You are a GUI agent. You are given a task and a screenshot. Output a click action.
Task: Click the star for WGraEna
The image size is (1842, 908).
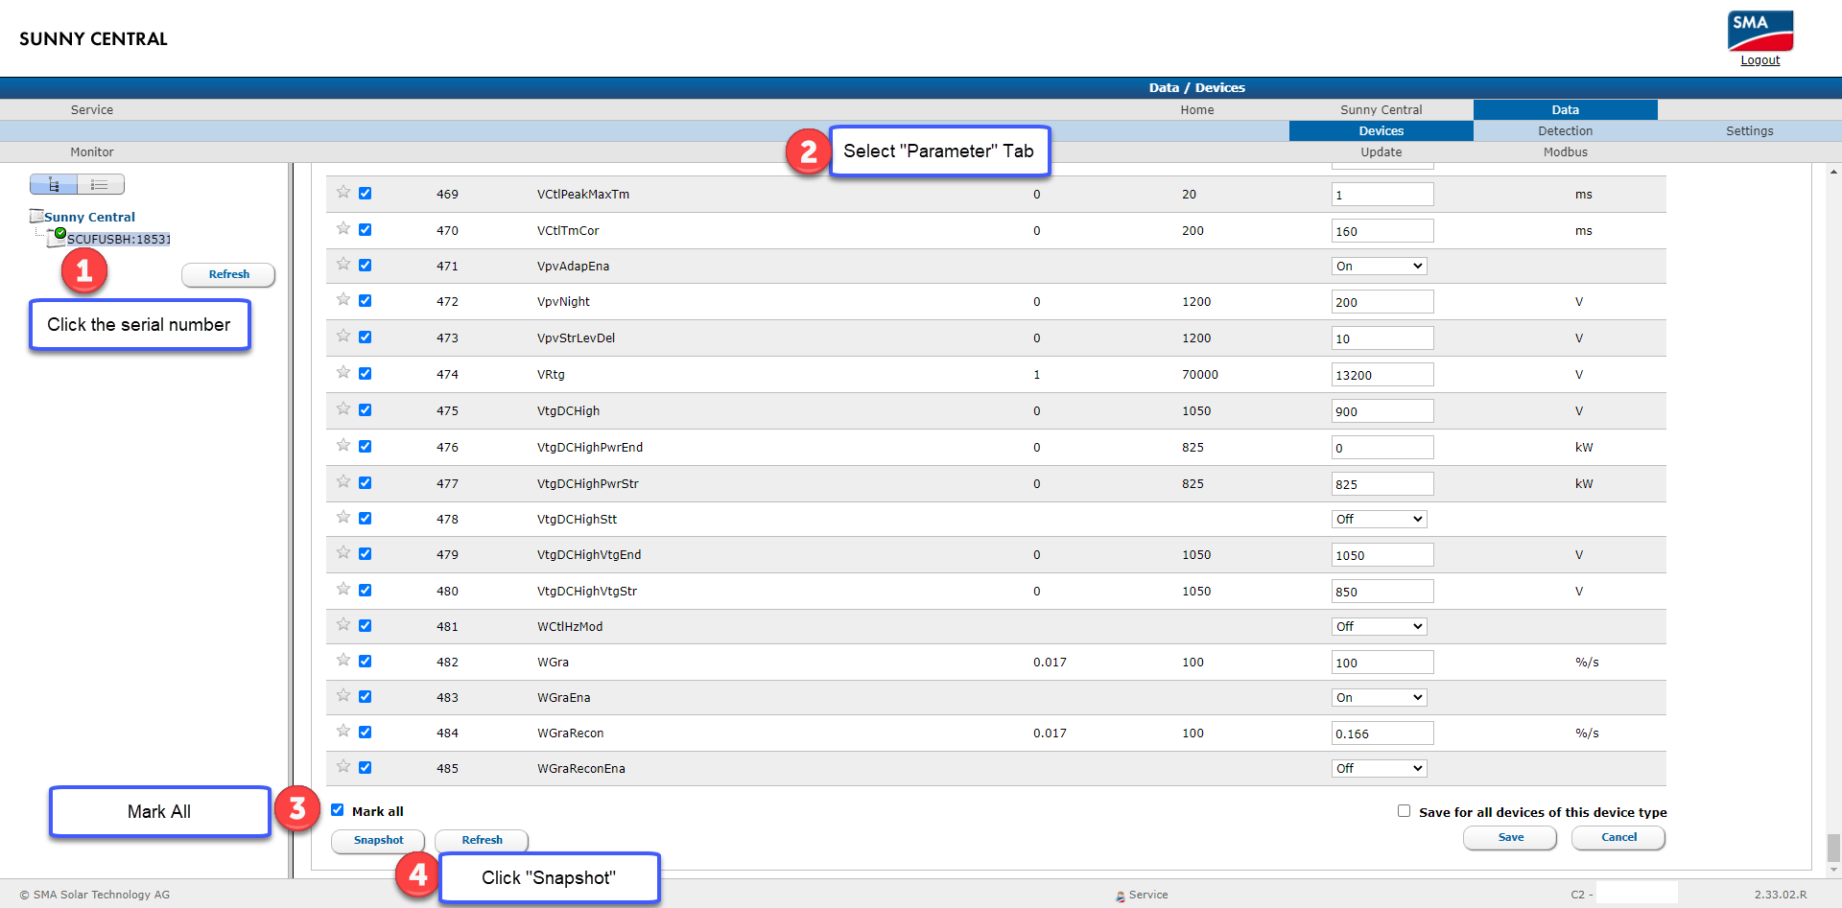click(x=343, y=695)
